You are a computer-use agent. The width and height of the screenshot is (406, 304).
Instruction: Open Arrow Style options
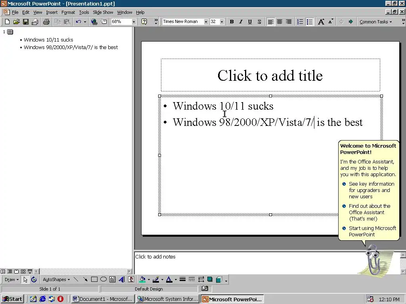pos(201,279)
